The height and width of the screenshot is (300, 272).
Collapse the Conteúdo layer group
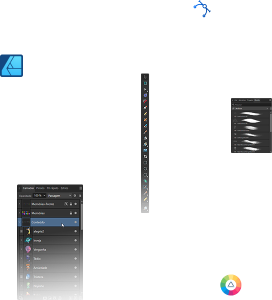coord(20,222)
